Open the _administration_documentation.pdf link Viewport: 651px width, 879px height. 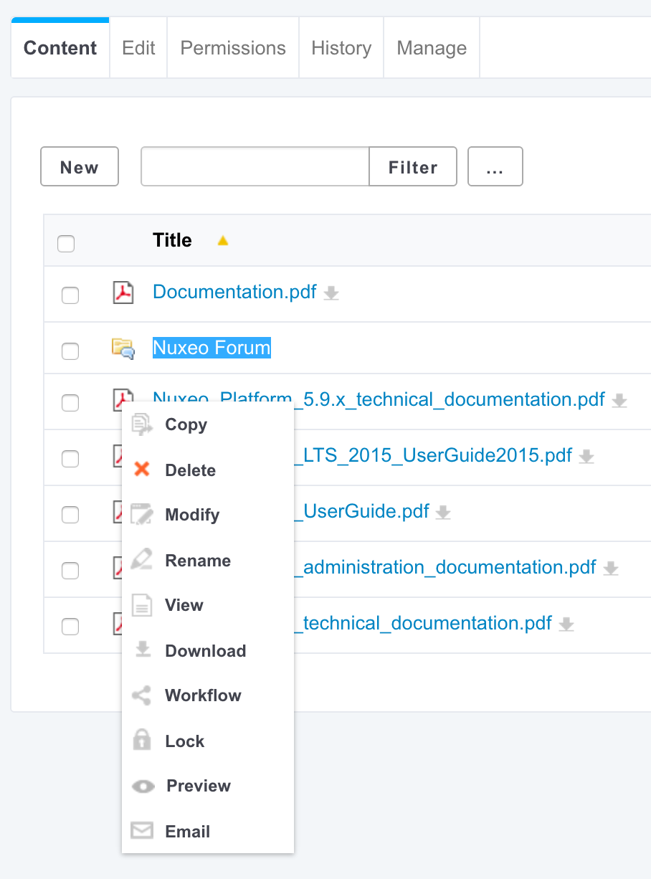click(x=446, y=567)
